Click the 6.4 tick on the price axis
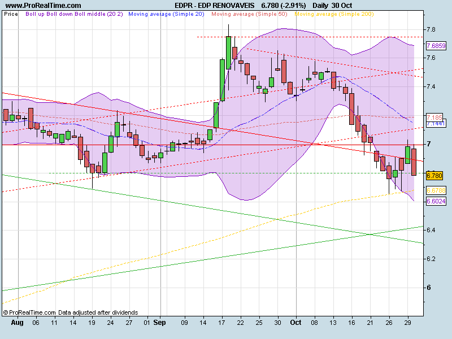 [431, 230]
